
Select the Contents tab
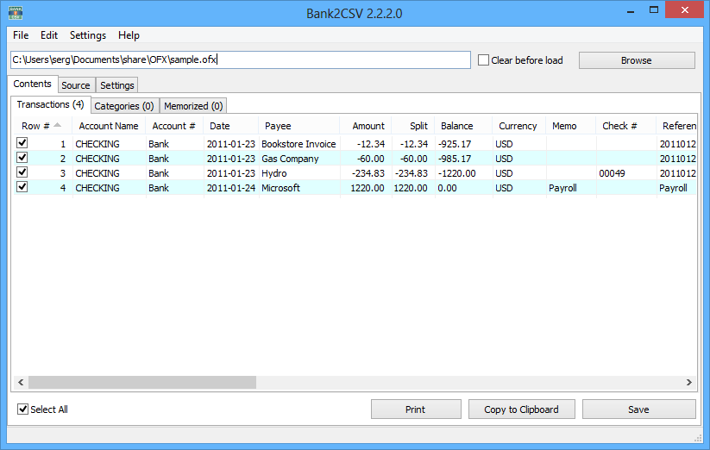[32, 84]
